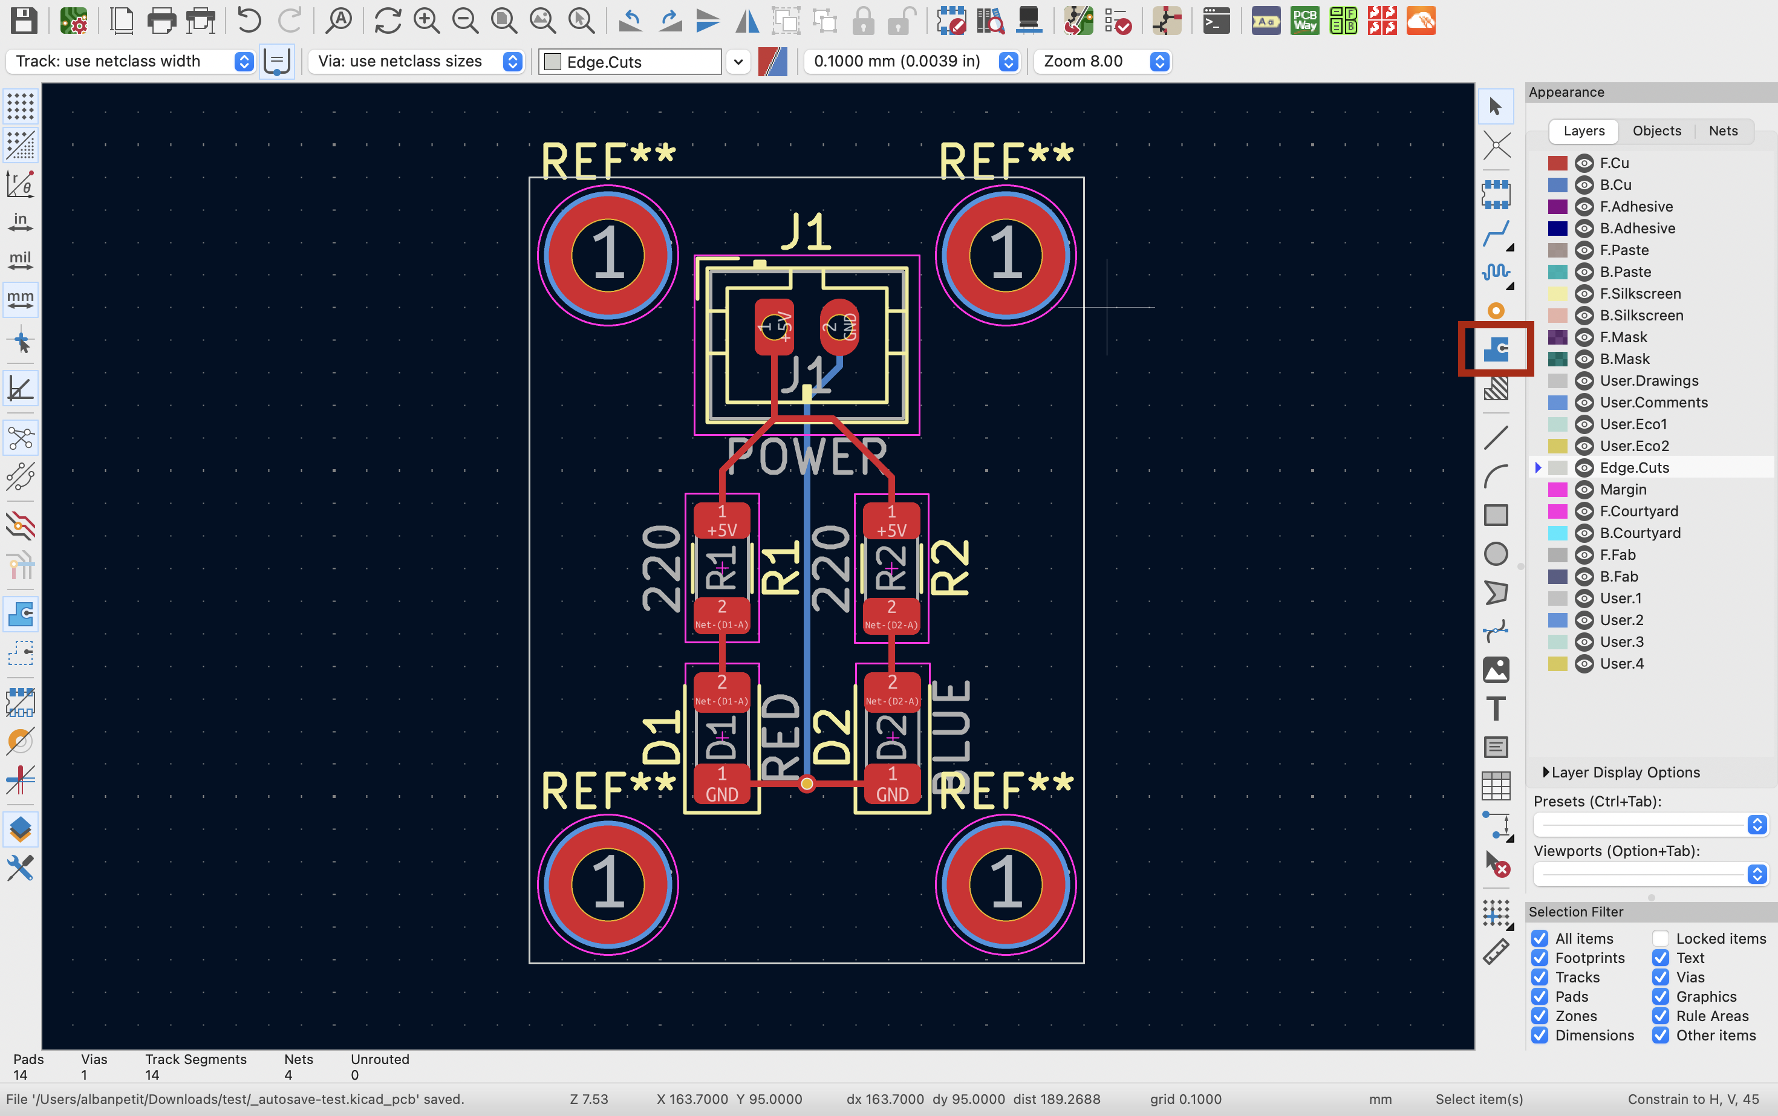1778x1116 pixels.
Task: Switch to the Objects tab
Action: 1656,131
